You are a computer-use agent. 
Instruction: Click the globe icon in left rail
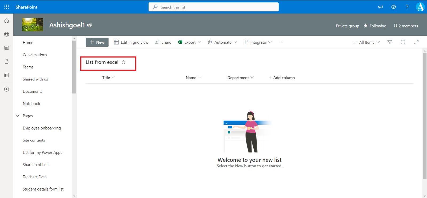coord(7,34)
